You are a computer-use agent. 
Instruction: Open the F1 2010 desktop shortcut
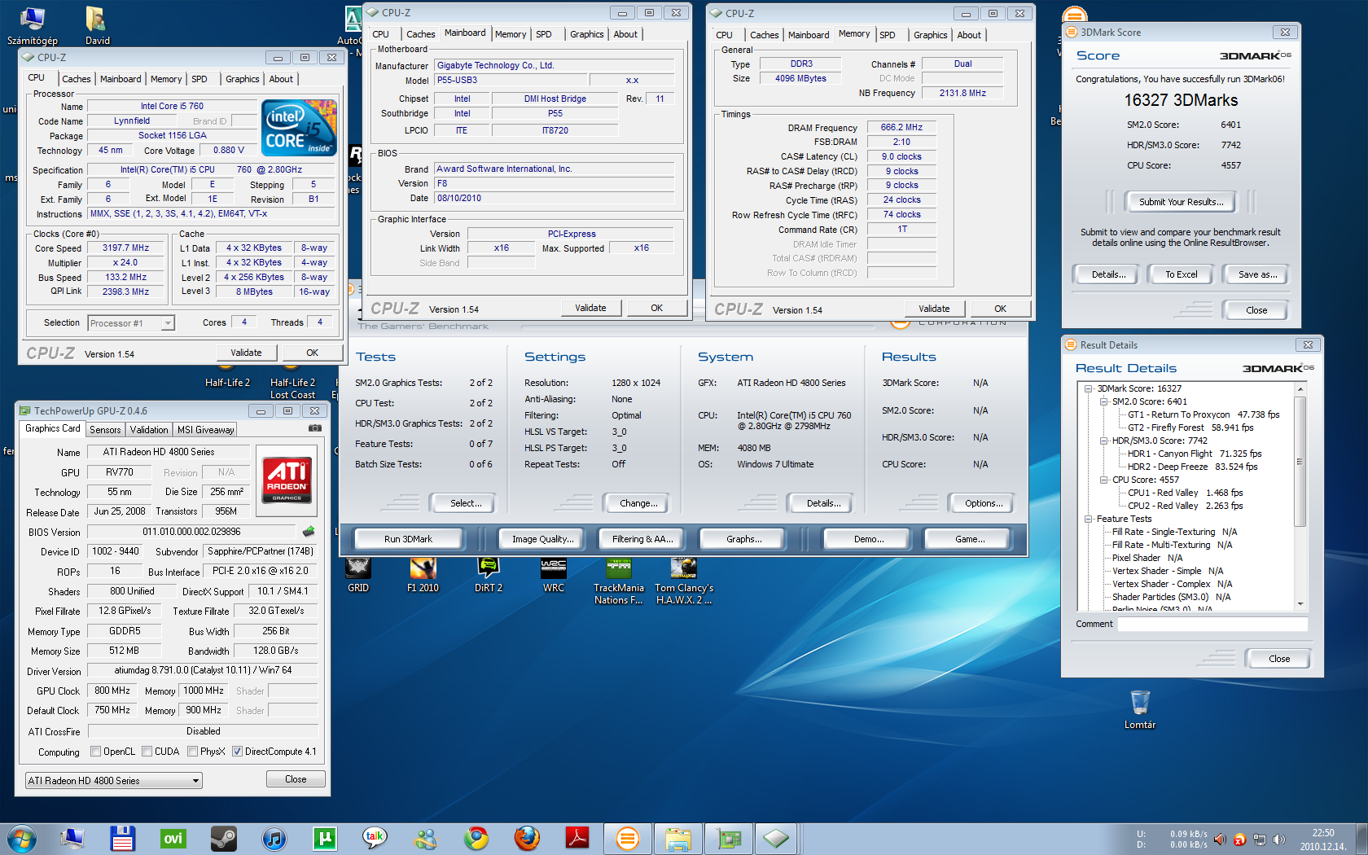pos(423,568)
